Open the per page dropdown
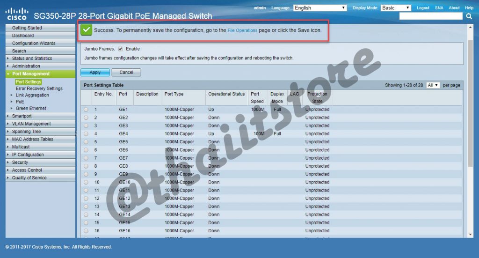Viewport: 479px width, 258px height. click(433, 85)
